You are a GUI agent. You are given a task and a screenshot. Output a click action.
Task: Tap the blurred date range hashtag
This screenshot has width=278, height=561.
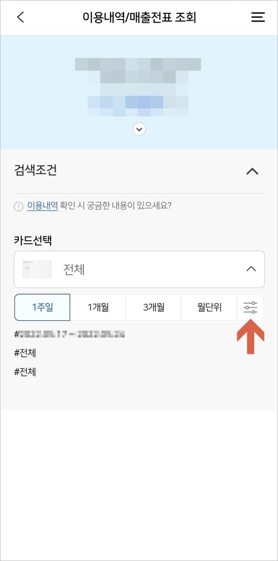69,335
